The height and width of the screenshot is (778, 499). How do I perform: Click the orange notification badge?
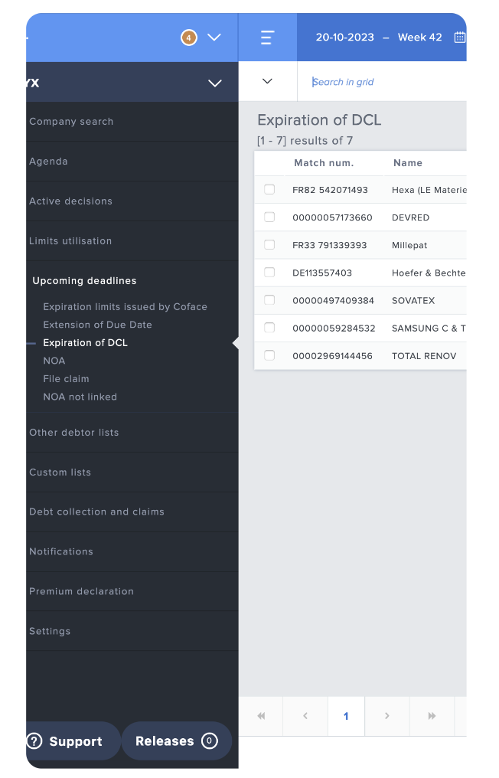click(x=188, y=37)
